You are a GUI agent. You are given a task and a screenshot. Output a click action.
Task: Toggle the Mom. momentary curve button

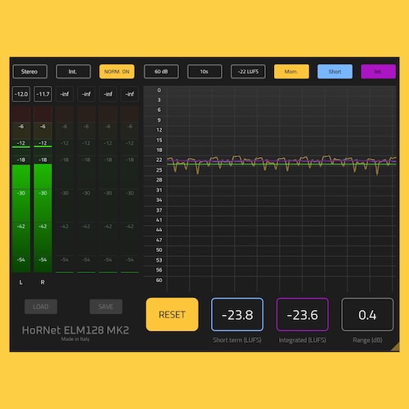(291, 72)
